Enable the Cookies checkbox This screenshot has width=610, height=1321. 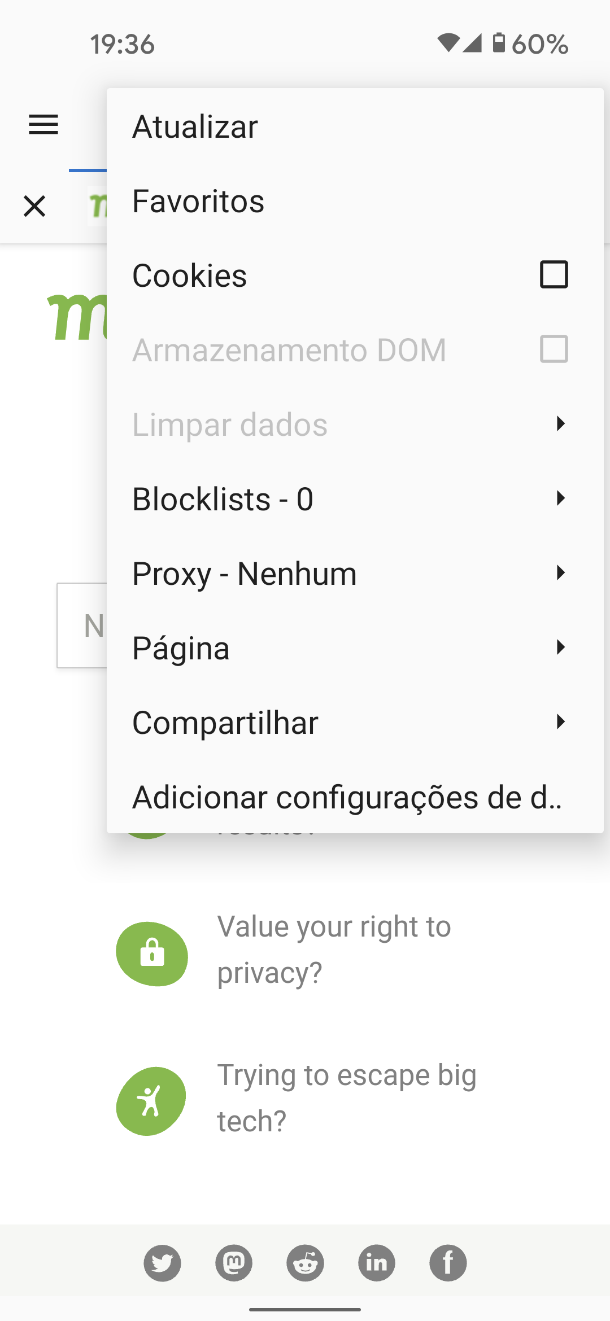coord(554,275)
